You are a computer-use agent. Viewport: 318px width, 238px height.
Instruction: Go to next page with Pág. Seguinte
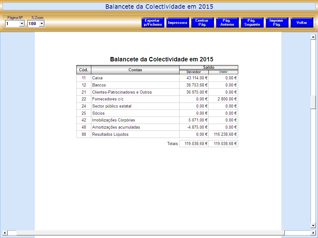252,22
